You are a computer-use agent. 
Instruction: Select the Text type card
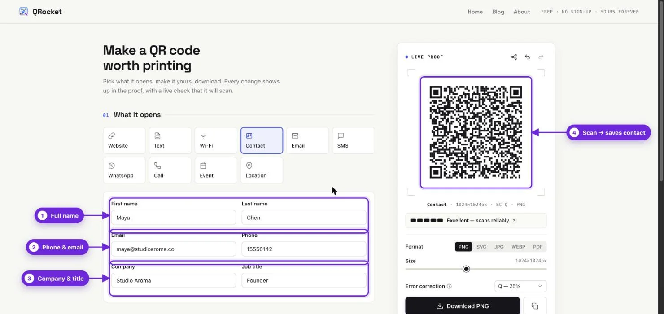pos(170,140)
